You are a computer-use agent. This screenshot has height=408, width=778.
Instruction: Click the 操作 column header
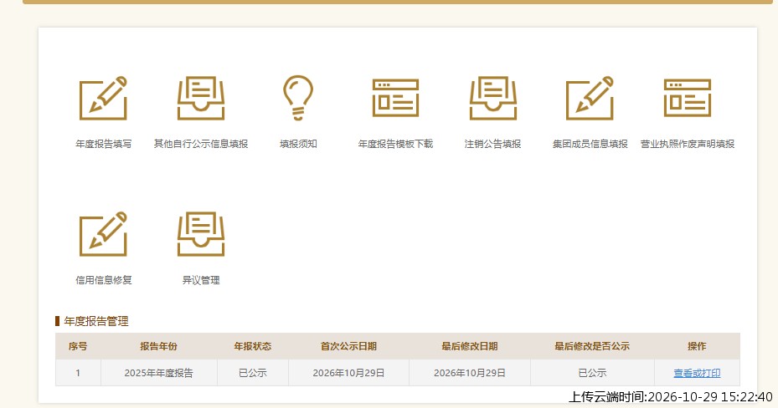click(697, 346)
